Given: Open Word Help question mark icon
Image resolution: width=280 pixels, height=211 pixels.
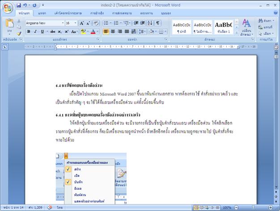Looking at the screenshot, I should 275,13.
